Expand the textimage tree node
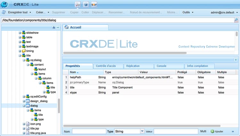Screen dimensions: 240x136 (20, 47)
